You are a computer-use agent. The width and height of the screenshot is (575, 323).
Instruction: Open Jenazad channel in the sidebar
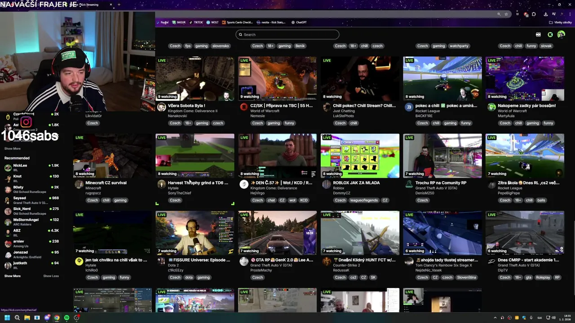[x=31, y=254]
